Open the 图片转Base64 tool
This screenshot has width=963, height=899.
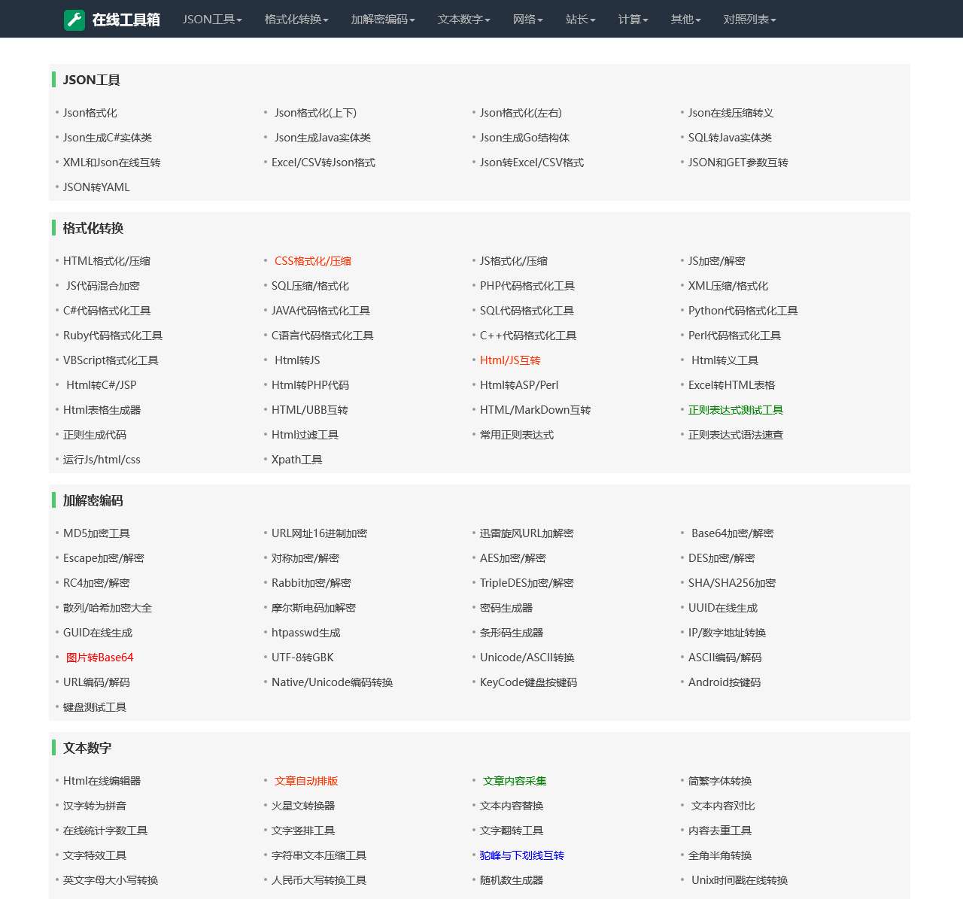tap(99, 658)
